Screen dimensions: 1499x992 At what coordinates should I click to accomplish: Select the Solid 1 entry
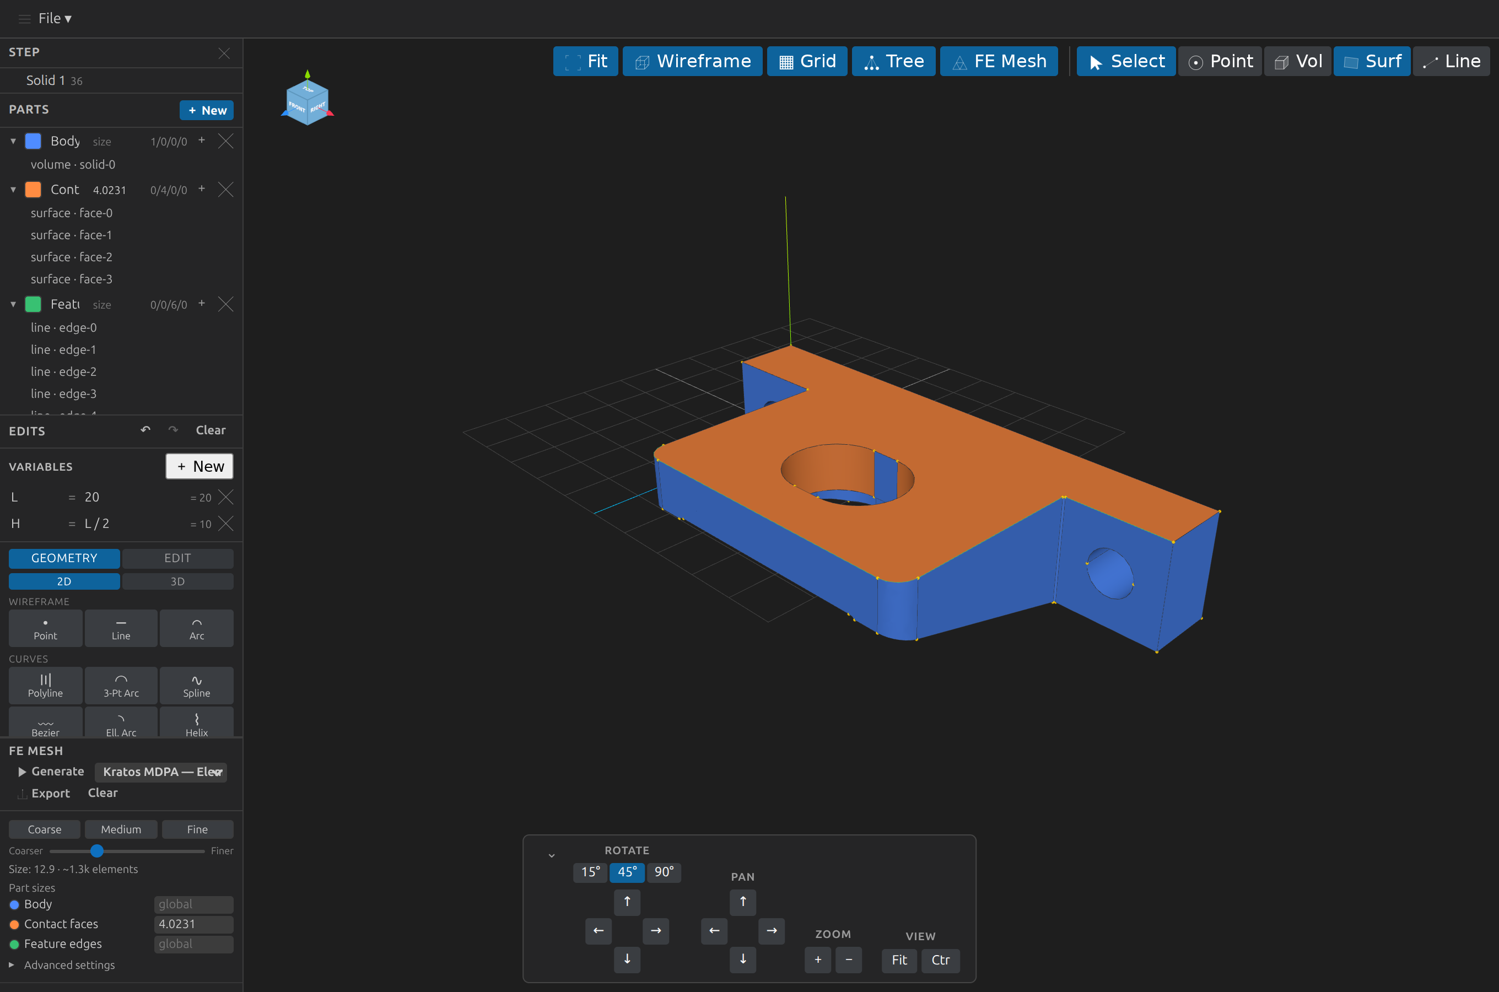click(x=55, y=80)
